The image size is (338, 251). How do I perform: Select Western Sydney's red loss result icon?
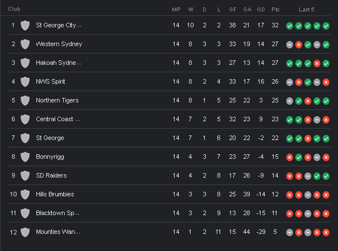tap(299, 45)
